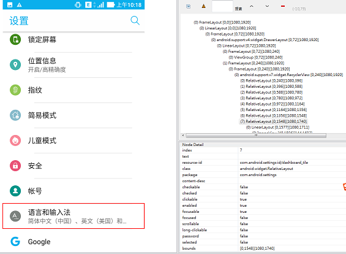Viewport: 346px width, 254px height.
Task: Click the long-clickable property row
Action: coord(263,230)
